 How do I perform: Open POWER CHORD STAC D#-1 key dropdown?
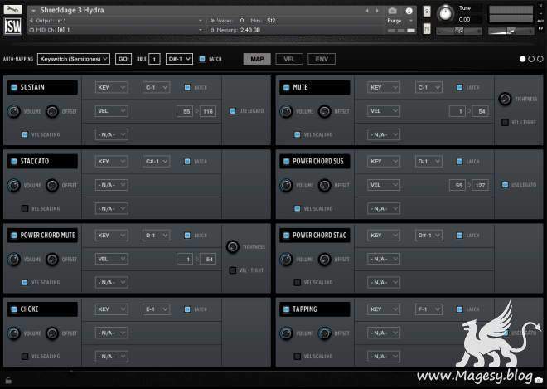[x=428, y=236]
